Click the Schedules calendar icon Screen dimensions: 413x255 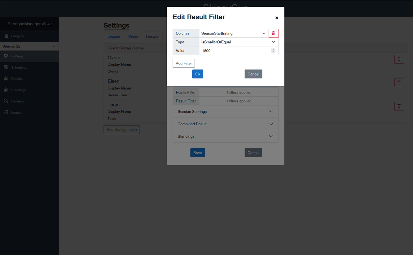(x=6, y=67)
